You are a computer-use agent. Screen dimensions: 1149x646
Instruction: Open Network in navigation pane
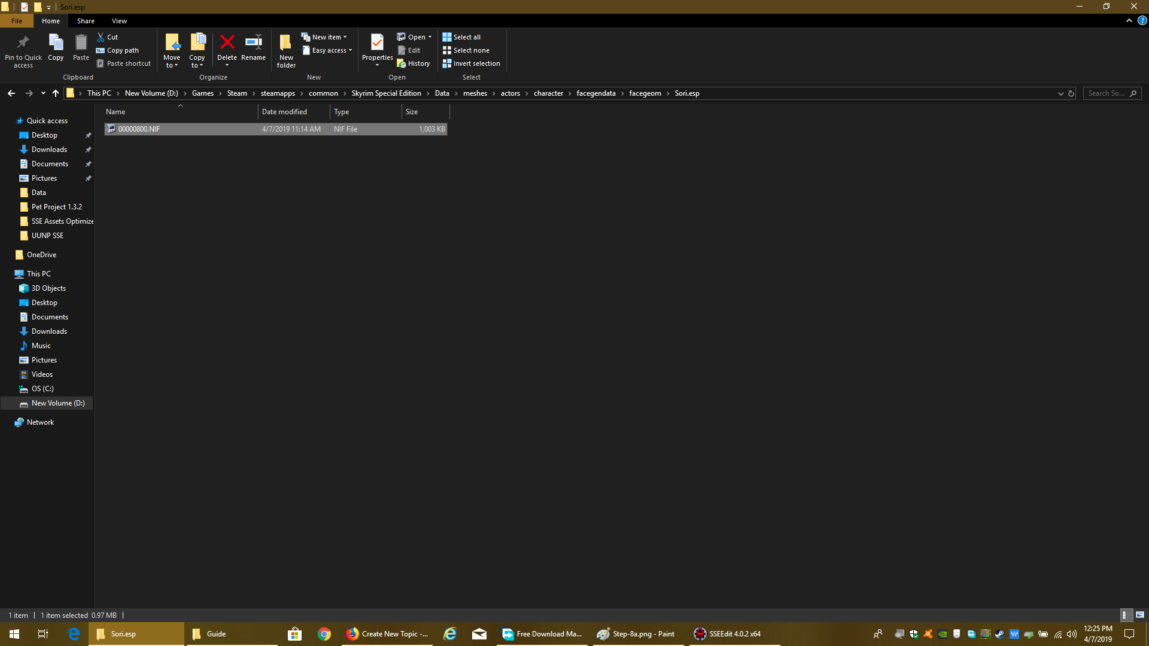40,422
